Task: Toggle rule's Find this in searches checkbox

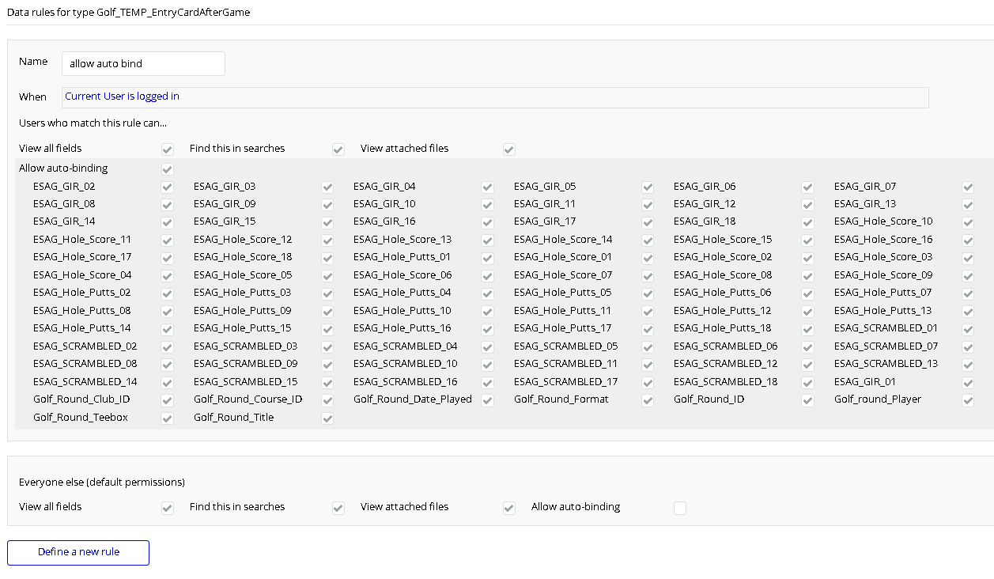Action: pos(338,149)
